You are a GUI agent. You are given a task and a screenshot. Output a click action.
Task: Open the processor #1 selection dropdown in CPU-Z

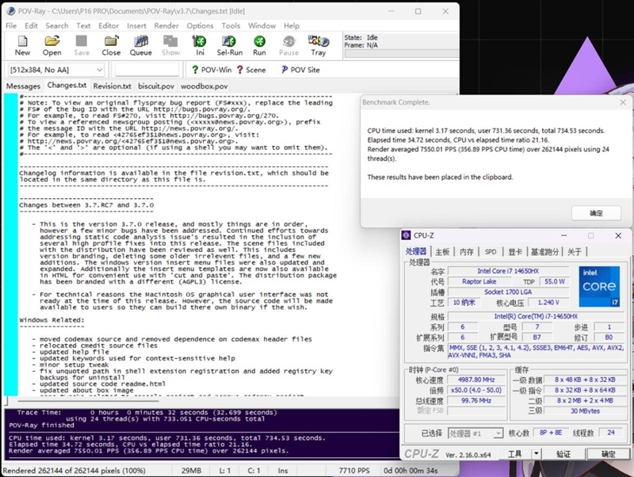(x=475, y=433)
